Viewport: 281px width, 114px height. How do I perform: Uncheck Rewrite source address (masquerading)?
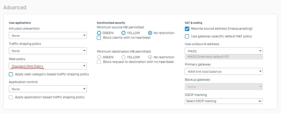tap(187, 29)
